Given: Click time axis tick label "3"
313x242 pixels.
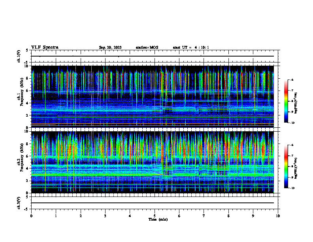Looking at the screenshot, I should coord(105,216).
